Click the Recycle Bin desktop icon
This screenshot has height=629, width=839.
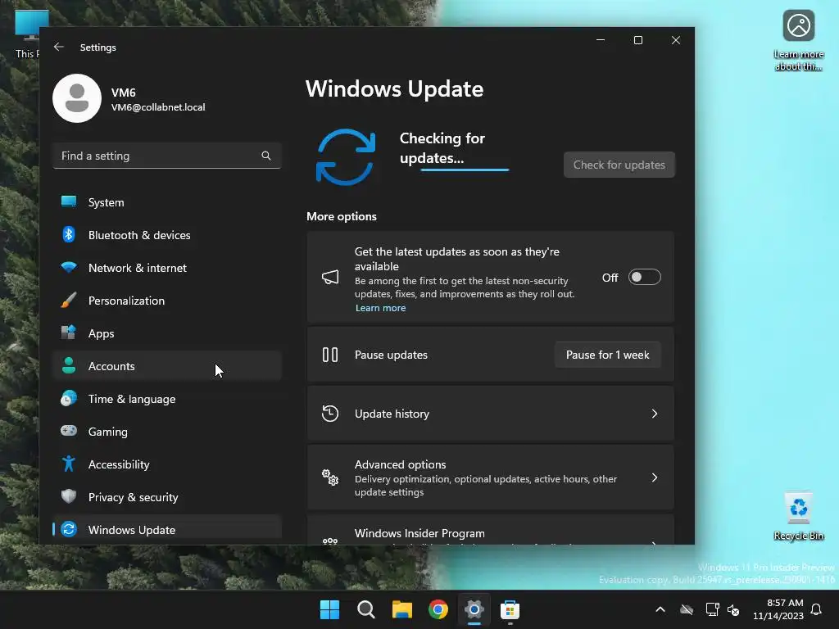798,517
